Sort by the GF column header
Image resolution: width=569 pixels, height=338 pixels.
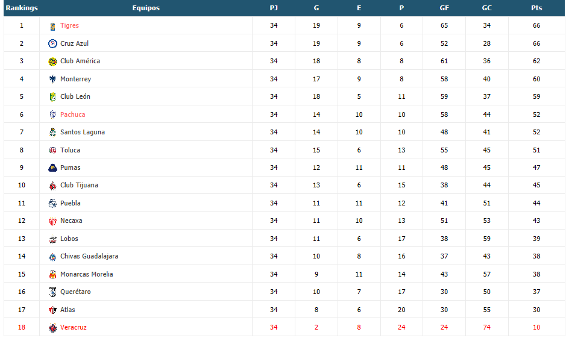[444, 8]
